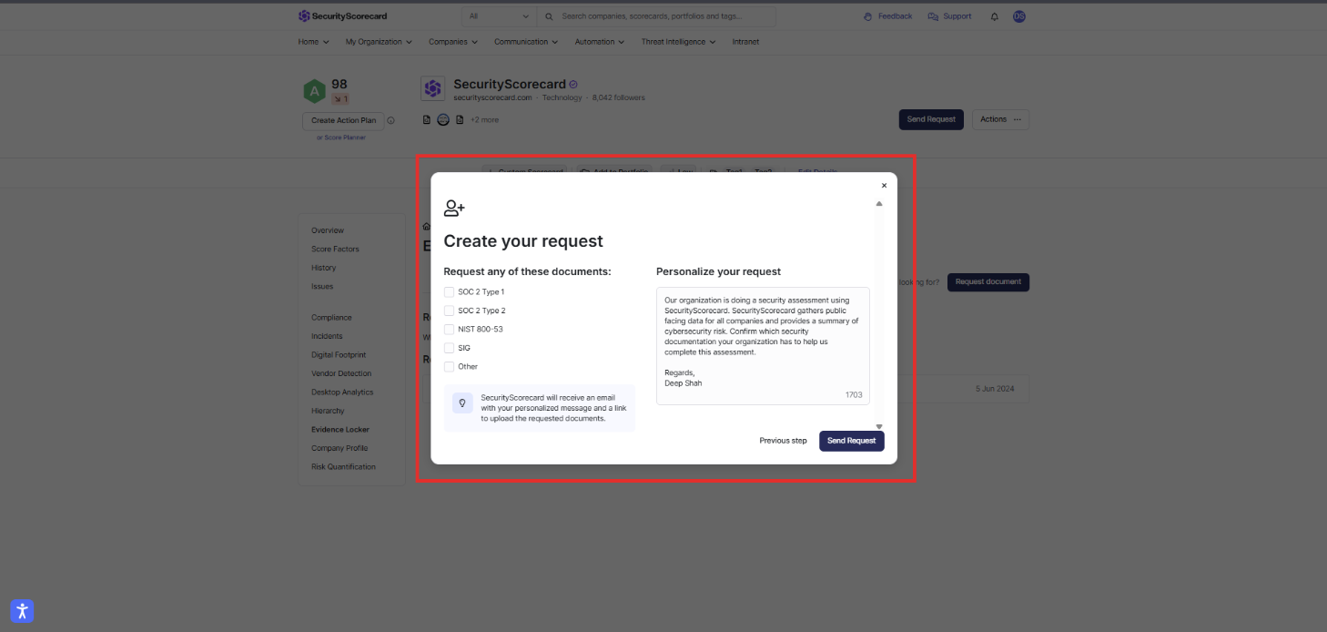Screen dimensions: 1327x632
Task: Click the +2 more badges link
Action: pos(484,119)
